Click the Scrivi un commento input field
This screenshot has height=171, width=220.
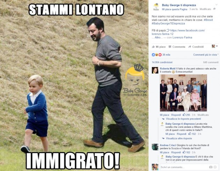click(184, 167)
